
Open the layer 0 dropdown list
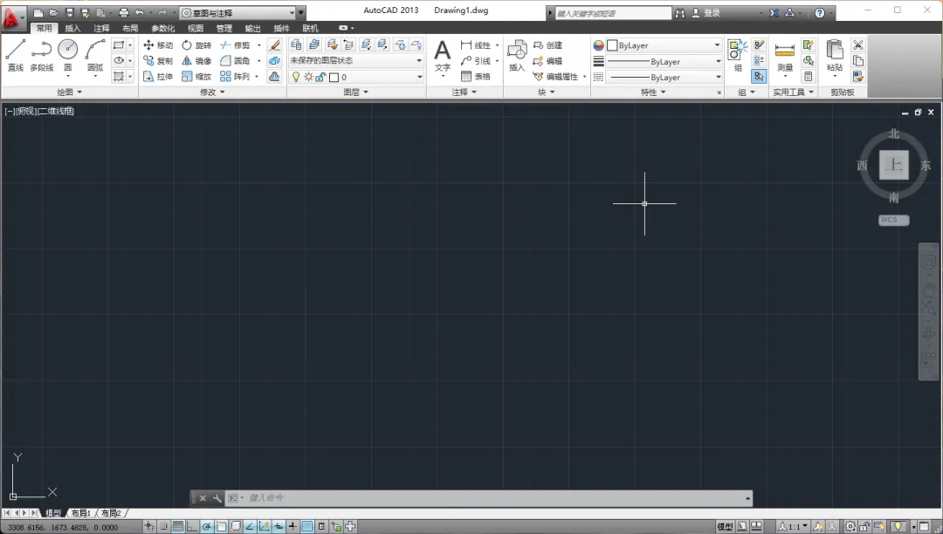pyautogui.click(x=356, y=77)
